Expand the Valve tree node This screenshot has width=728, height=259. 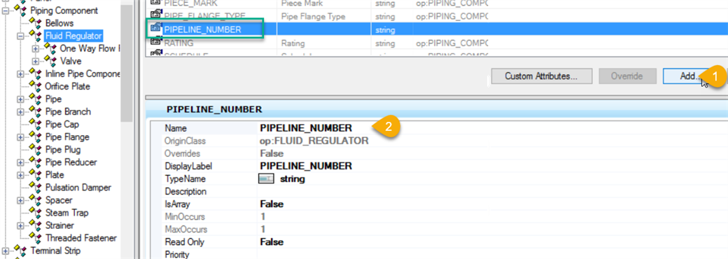[35, 62]
